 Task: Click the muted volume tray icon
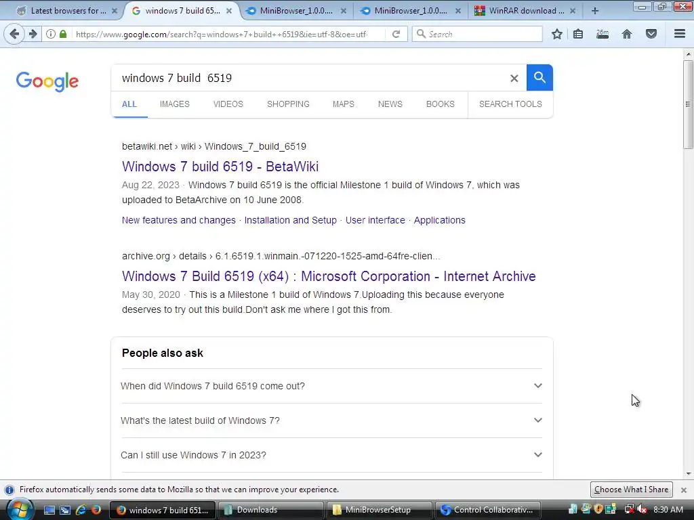tap(642, 509)
